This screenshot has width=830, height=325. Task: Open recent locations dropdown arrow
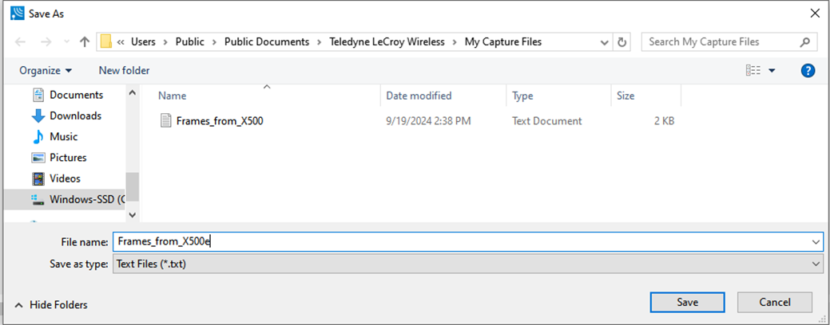[66, 42]
